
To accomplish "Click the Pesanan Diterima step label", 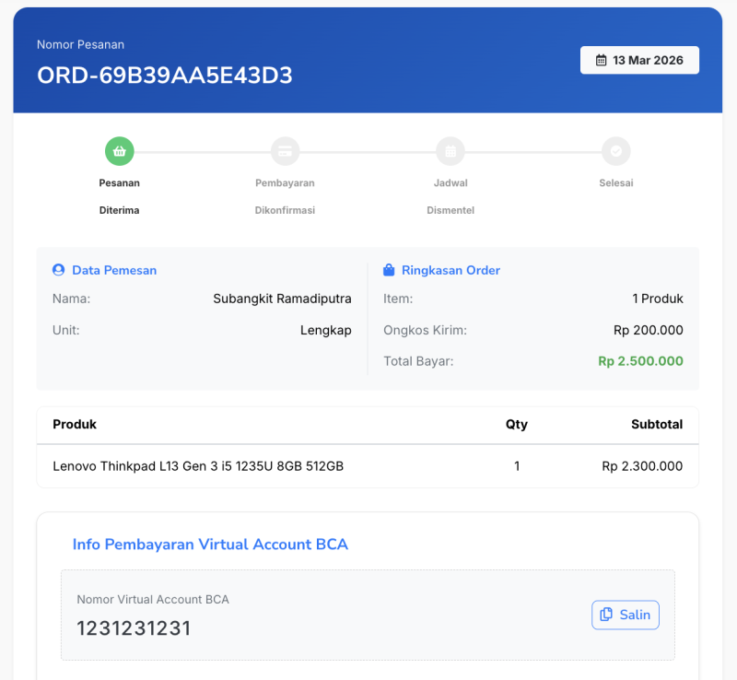I will pyautogui.click(x=119, y=196).
